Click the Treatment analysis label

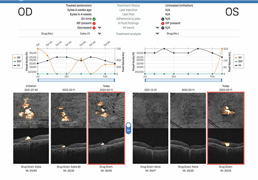(128, 34)
